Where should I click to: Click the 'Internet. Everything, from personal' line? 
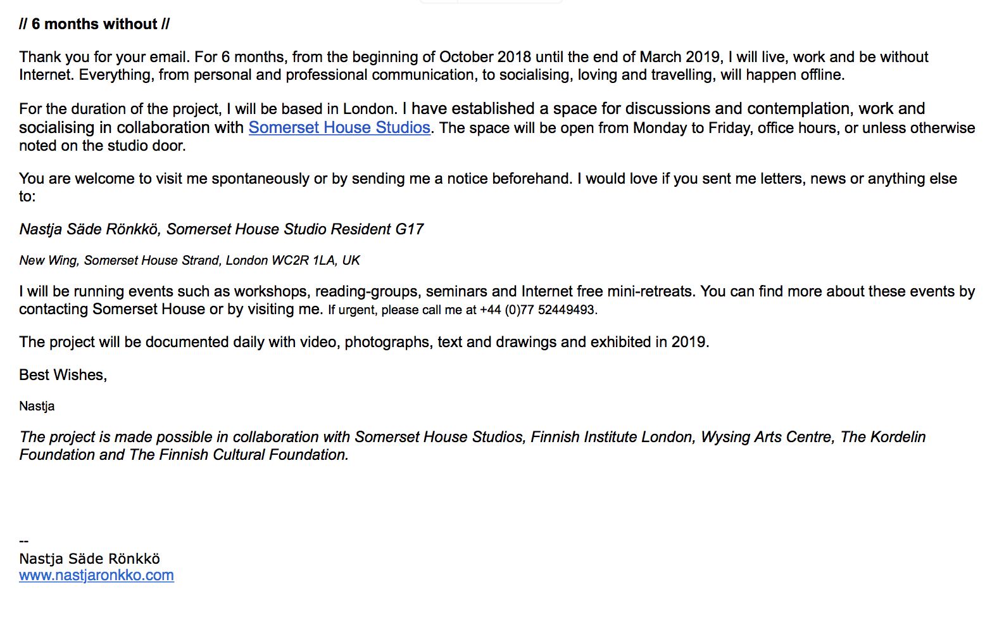432,75
